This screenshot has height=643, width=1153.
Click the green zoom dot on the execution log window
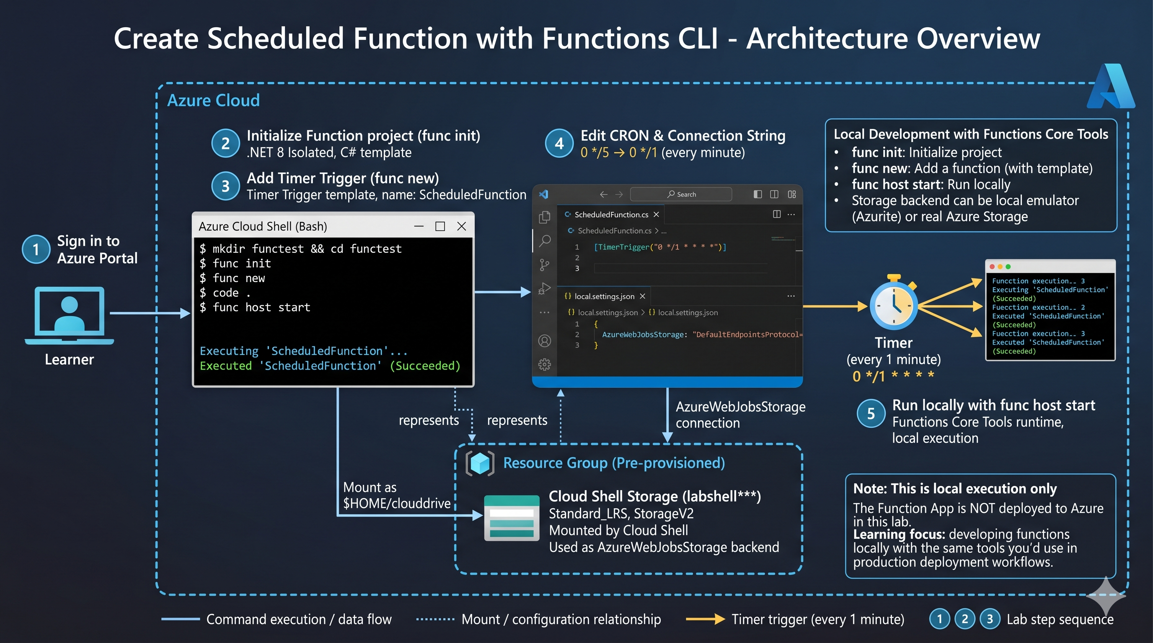[x=1008, y=267]
